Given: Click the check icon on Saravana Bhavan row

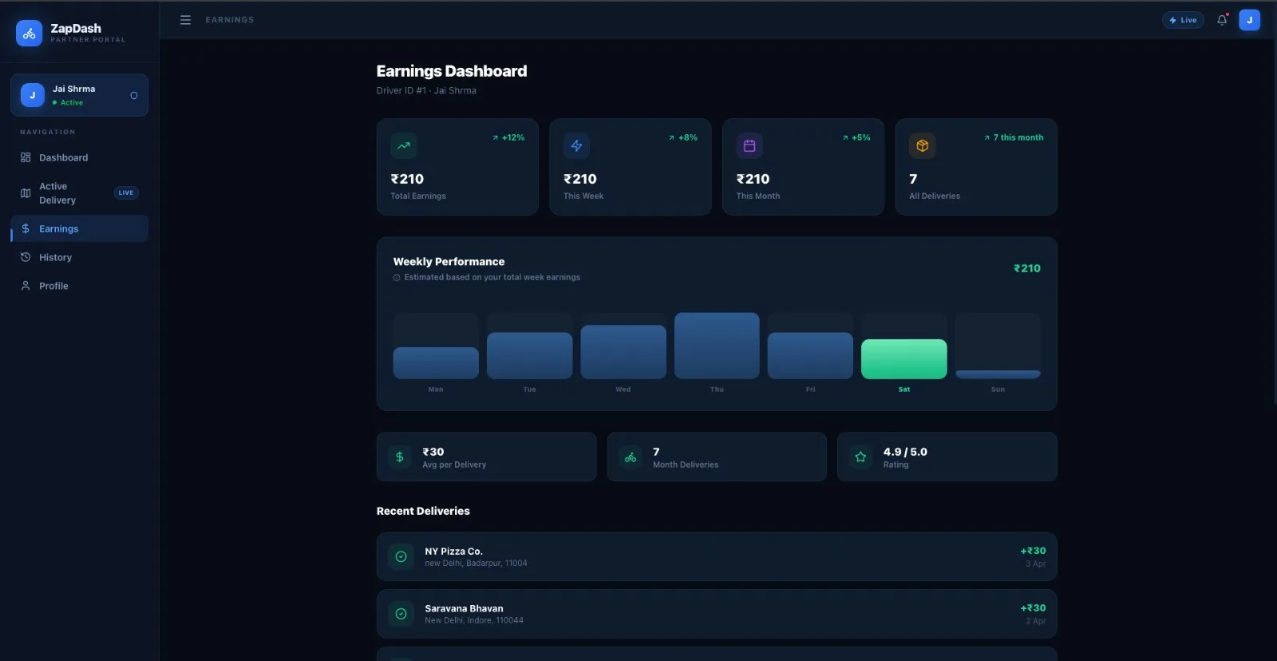Looking at the screenshot, I should [x=401, y=614].
